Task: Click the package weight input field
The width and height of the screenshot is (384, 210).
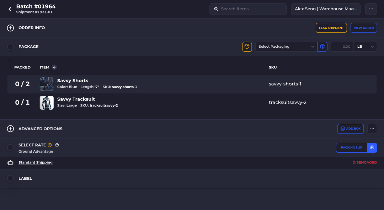Action: 342,47
